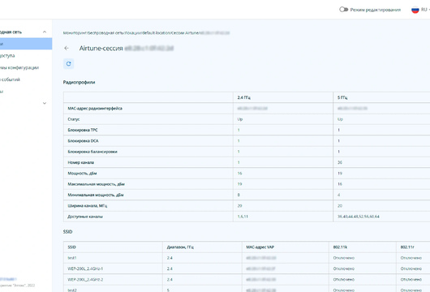The width and height of the screenshot is (430, 292).
Task: Click the 802.11k Отключено value for WEP-200L_2.4GHz-1
Action: [344, 269]
